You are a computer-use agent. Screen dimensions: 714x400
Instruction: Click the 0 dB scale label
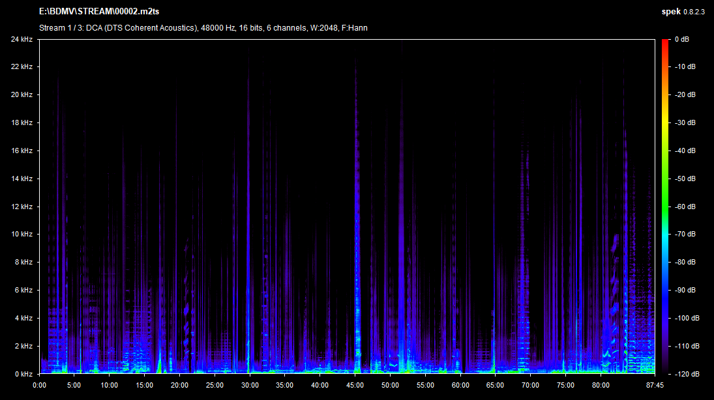click(x=682, y=39)
